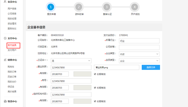188x107 pixels.
Task: Click the 选择文件 button
Action: (x=151, y=67)
